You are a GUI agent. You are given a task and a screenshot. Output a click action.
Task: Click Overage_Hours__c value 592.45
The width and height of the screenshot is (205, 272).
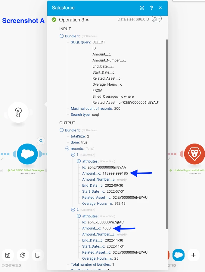tap(120, 204)
